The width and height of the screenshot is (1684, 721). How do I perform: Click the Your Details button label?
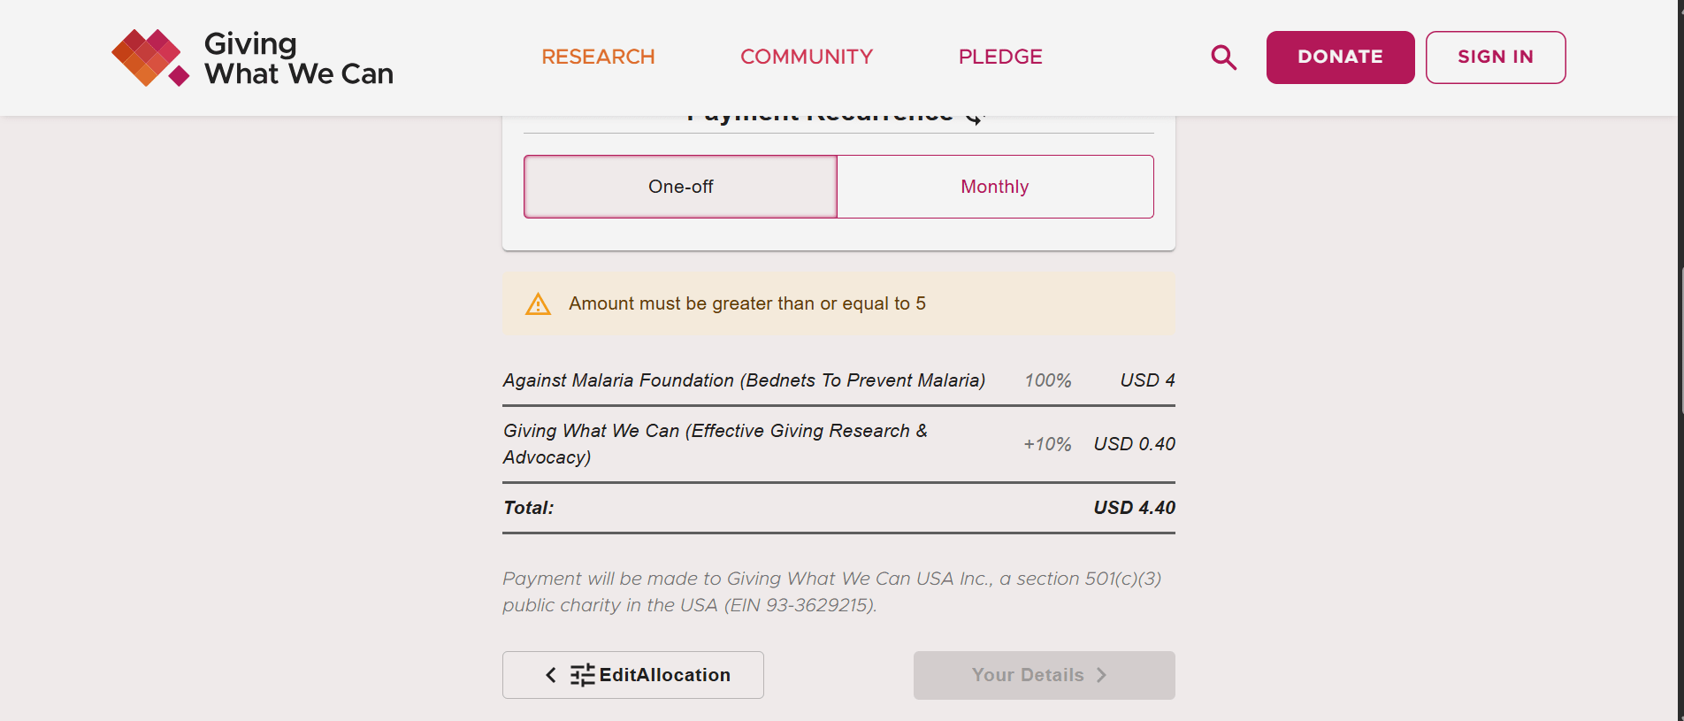(x=1027, y=675)
